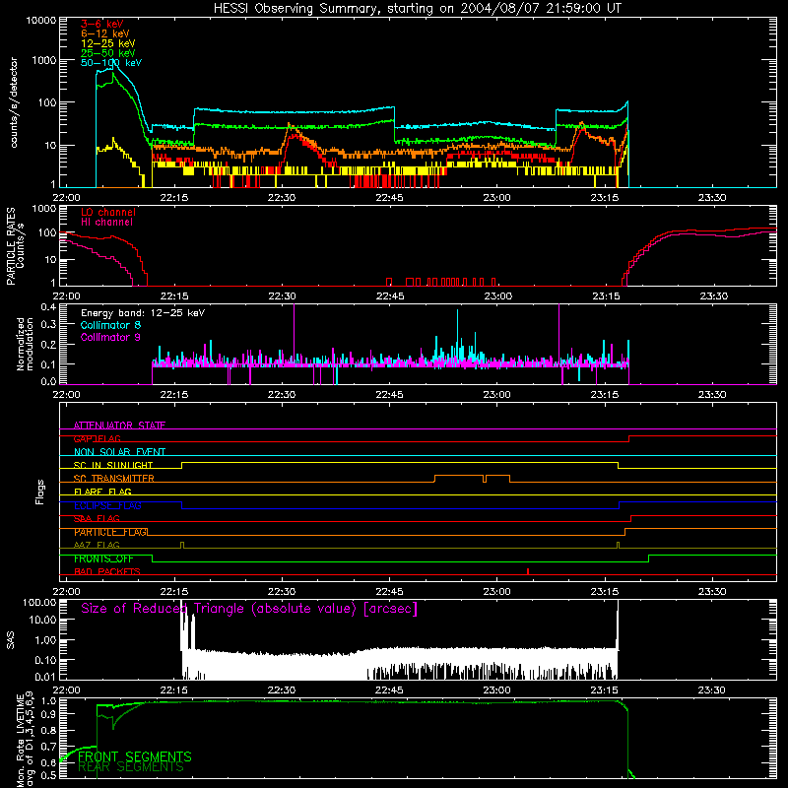Click the 23:00 tick on particle rates panel

click(497, 296)
